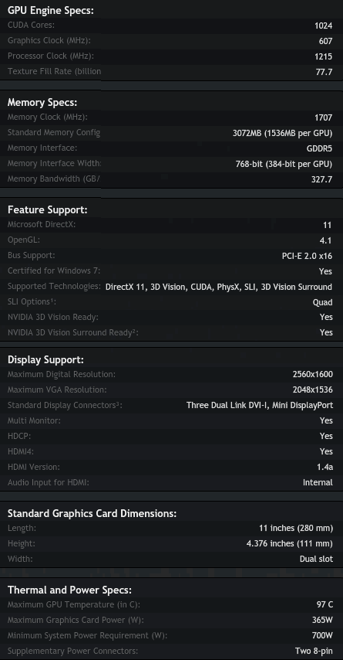
Task: Click the Memory Specs heading
Action: tap(42, 102)
